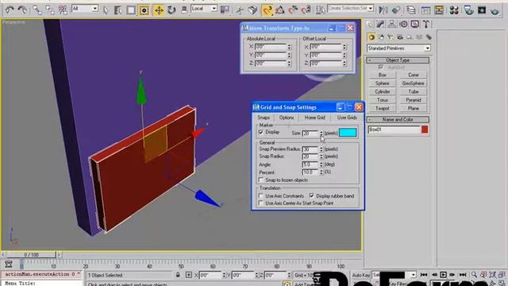Toggle the Window/Crossing selection mode
The width and height of the screenshot is (508, 286).
[x=144, y=10]
